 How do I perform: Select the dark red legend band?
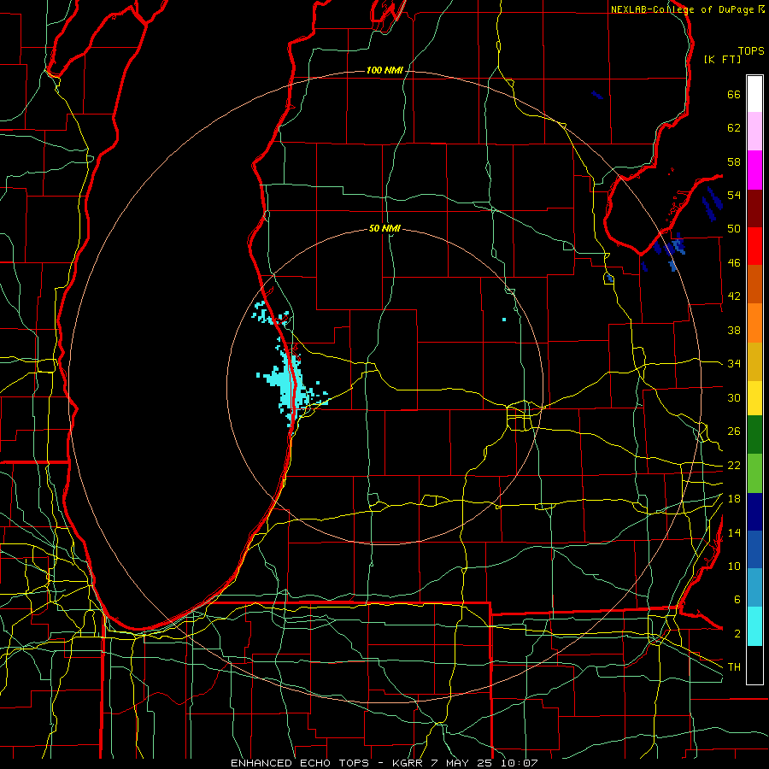754,208
